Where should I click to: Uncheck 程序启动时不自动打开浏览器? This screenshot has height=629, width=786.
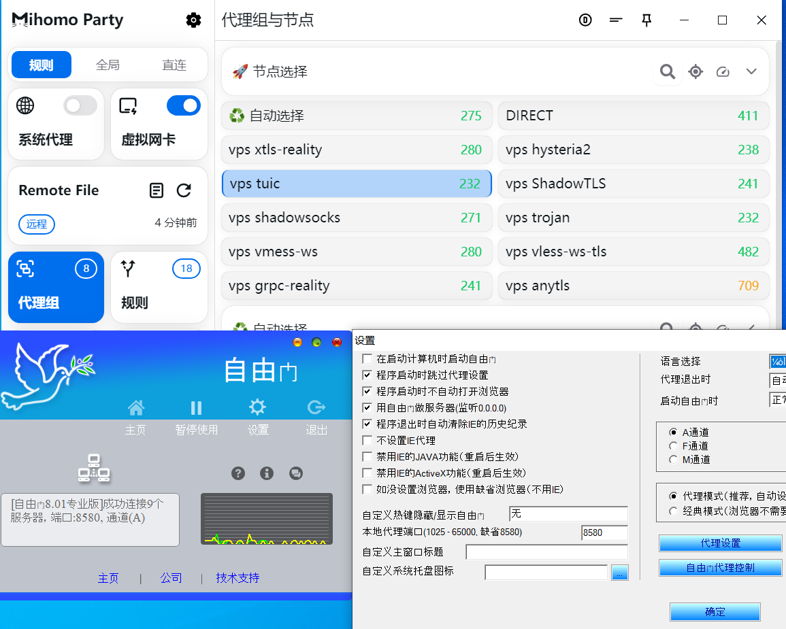367,391
